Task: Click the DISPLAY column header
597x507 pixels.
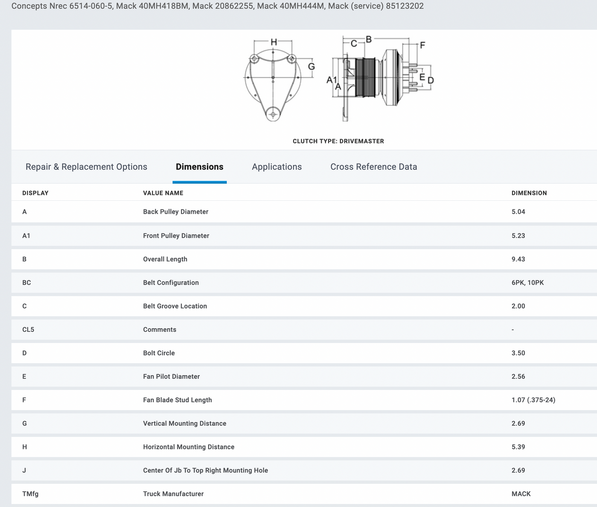Action: [x=35, y=193]
